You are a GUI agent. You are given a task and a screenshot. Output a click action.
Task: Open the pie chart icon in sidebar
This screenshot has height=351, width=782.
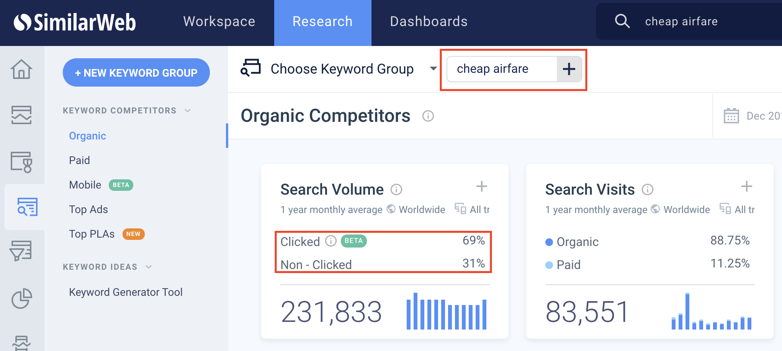tap(21, 298)
